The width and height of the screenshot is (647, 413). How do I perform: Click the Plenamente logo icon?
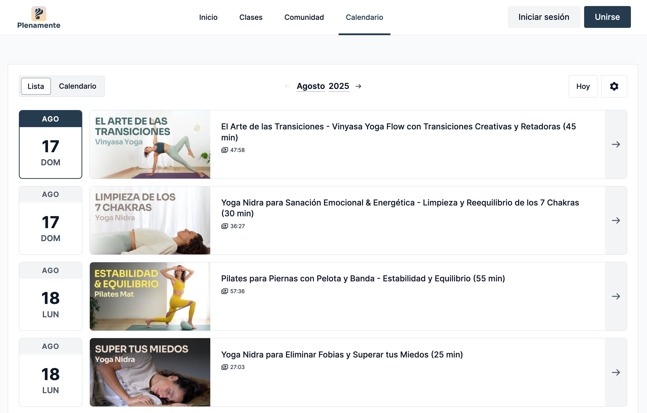[39, 13]
